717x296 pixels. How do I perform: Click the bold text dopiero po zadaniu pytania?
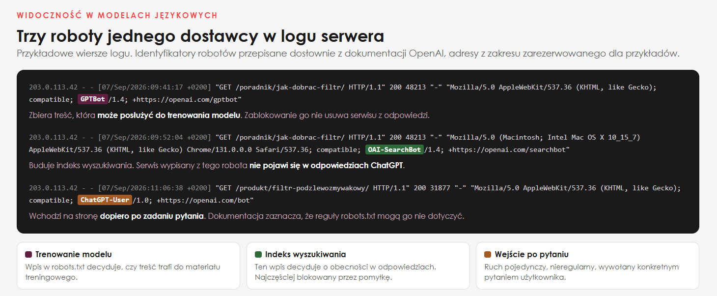point(152,216)
